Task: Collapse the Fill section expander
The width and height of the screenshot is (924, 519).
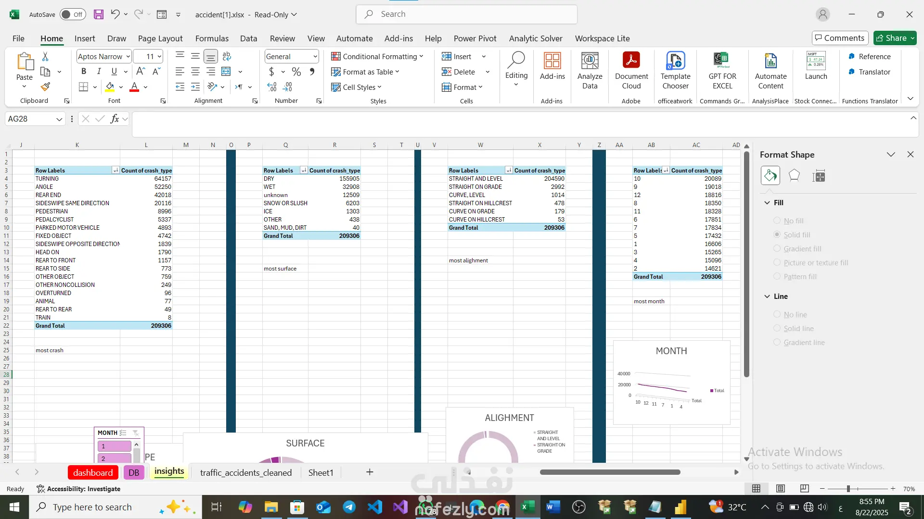Action: coord(767,203)
